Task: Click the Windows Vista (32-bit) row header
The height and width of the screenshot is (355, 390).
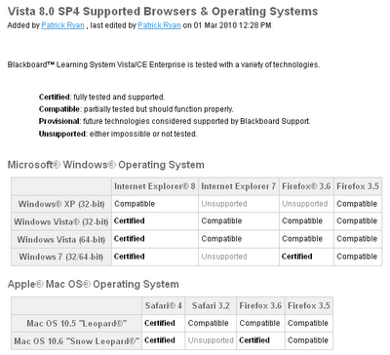Action: point(61,221)
